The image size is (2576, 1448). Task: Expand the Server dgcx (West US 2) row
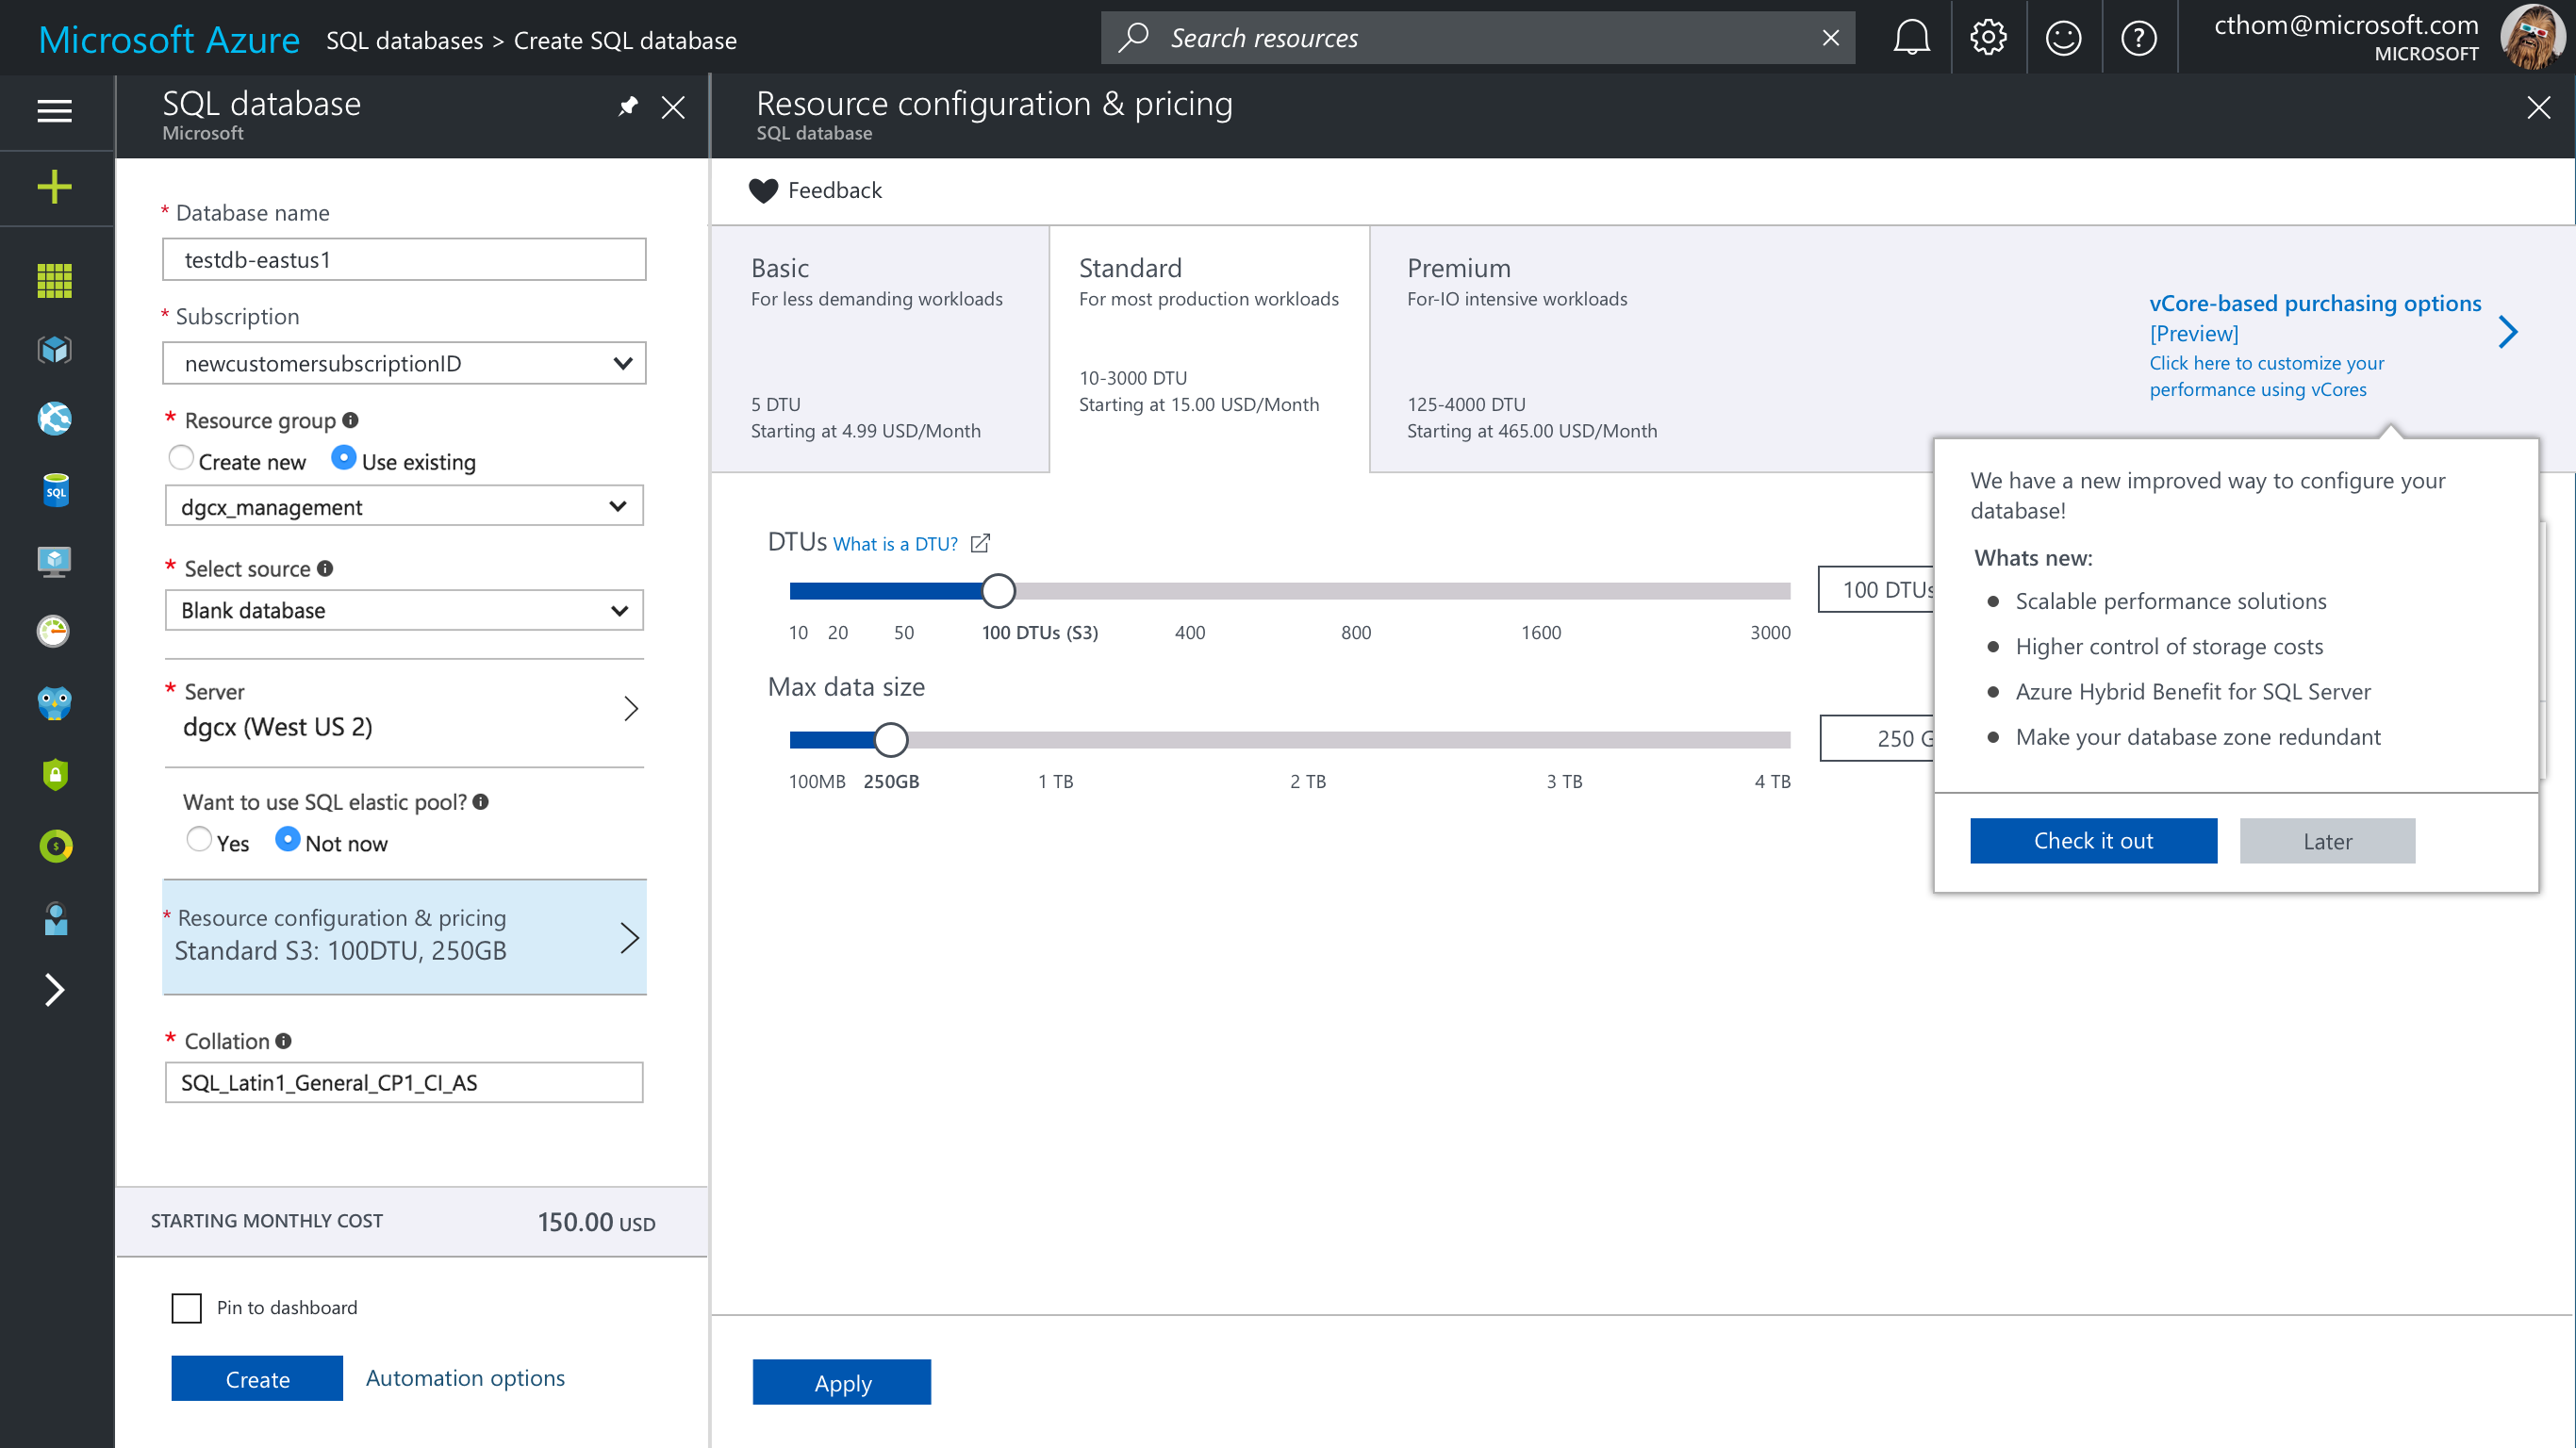[404, 710]
